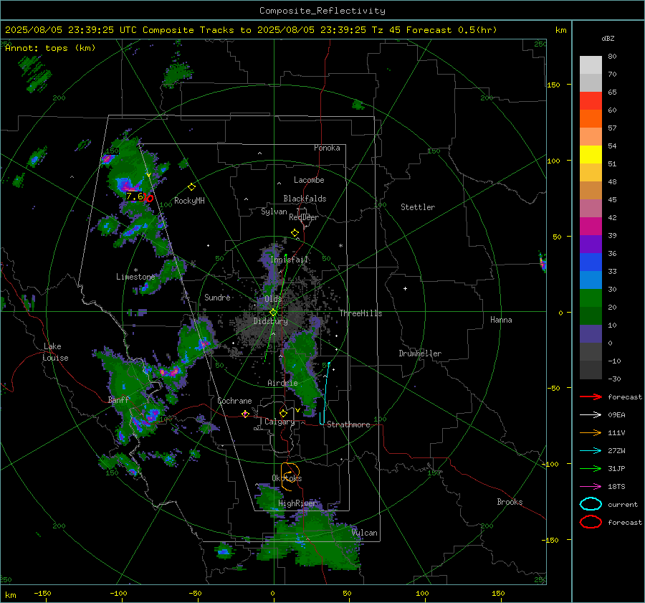Pick the magenta swatch between 42 and 39 dBZ

pos(591,227)
